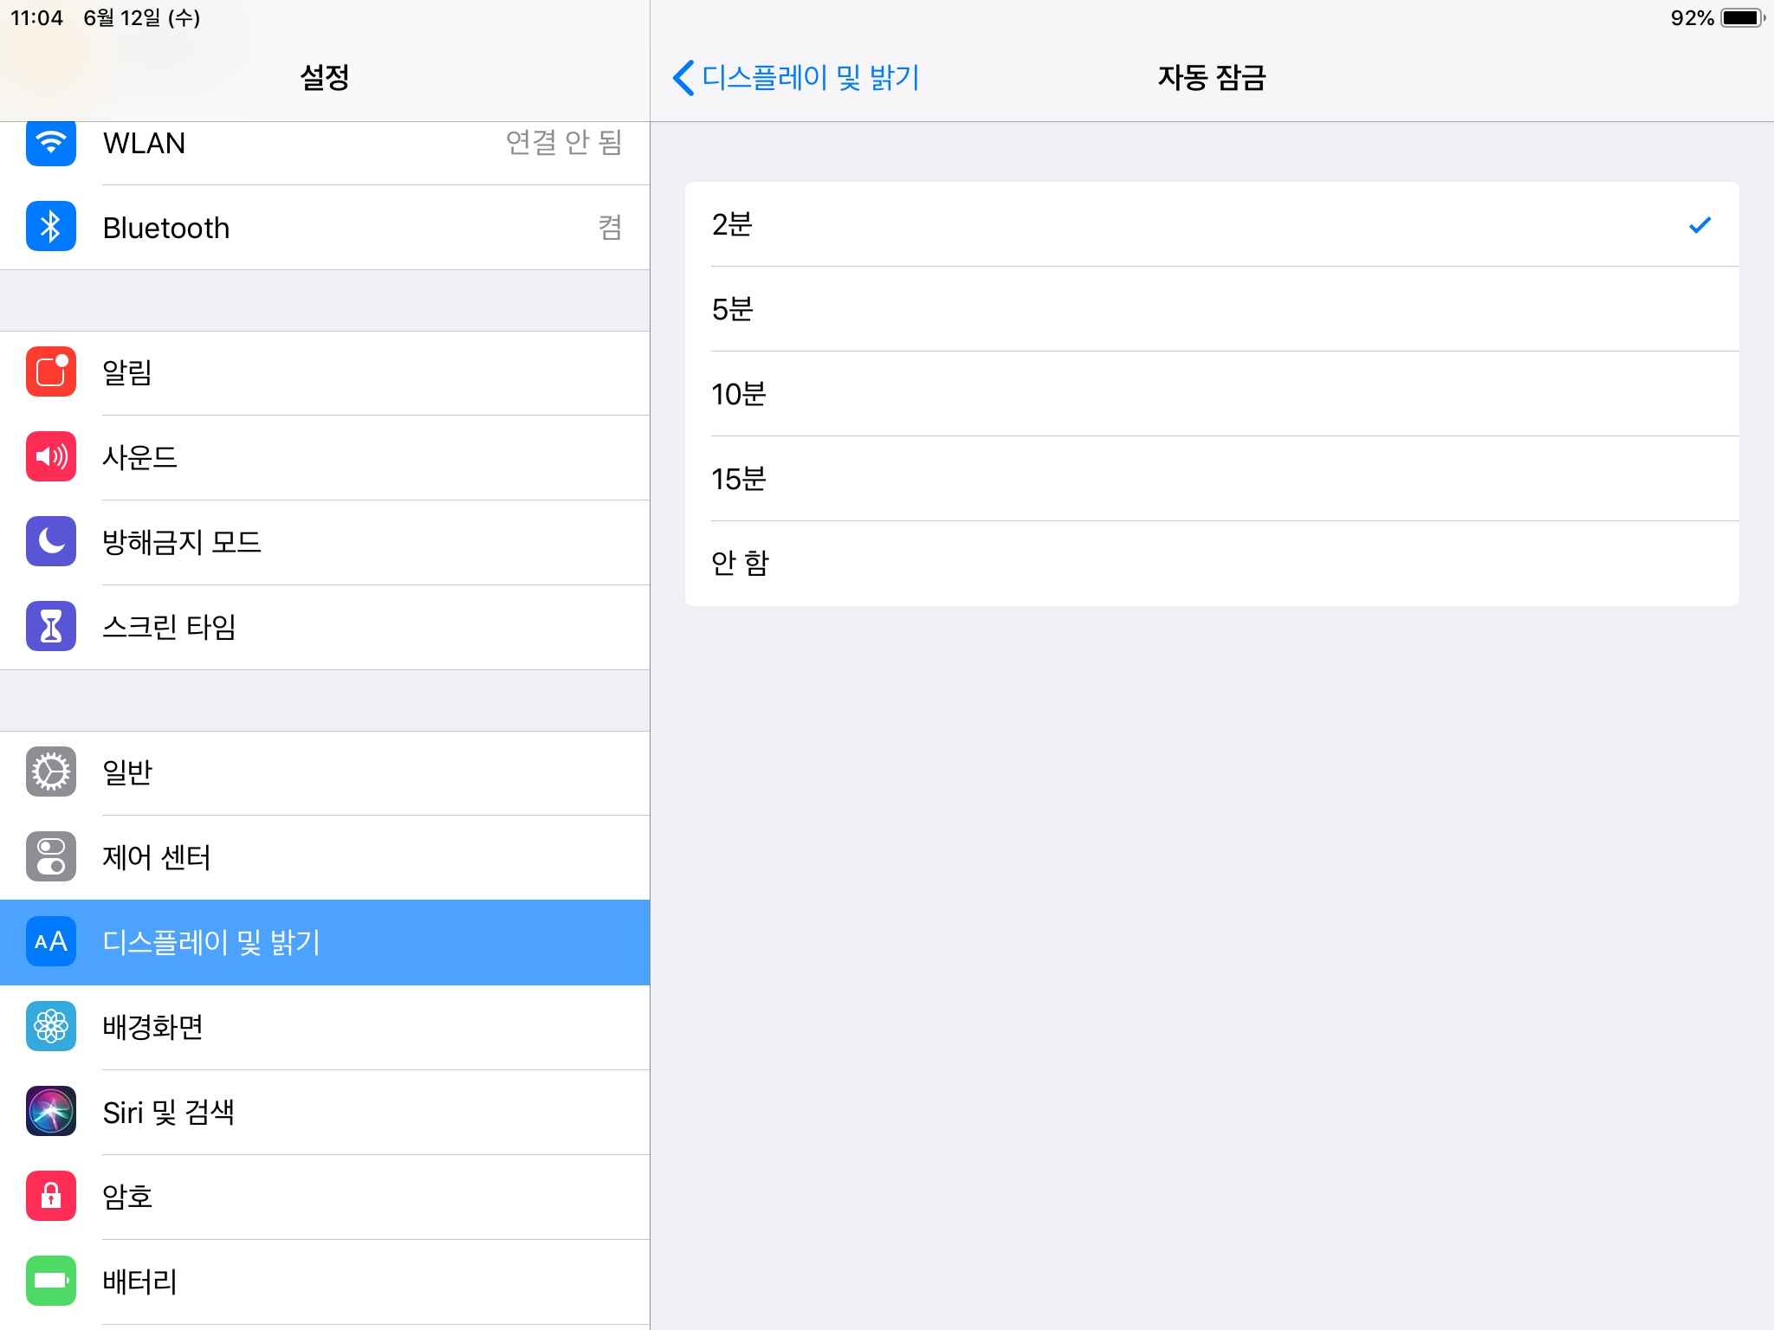Open Siri 및 검색 settings

[325, 1112]
